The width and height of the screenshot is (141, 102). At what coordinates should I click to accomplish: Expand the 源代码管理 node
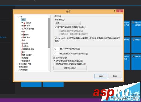tap(17, 67)
